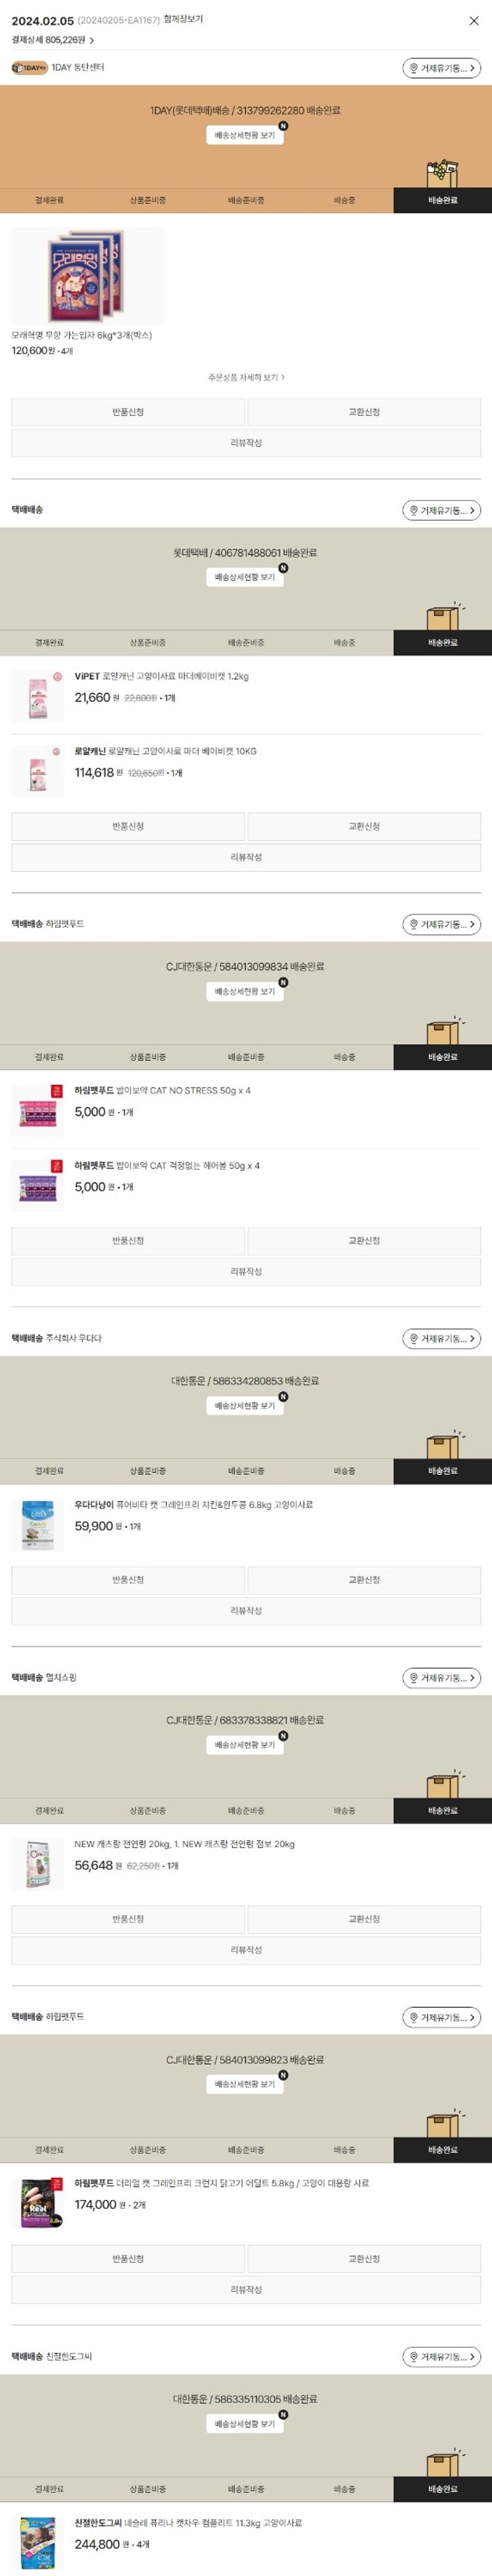Click the N badge on tracking 586334280853's status button
492x2576 pixels.
pyautogui.click(x=283, y=1397)
